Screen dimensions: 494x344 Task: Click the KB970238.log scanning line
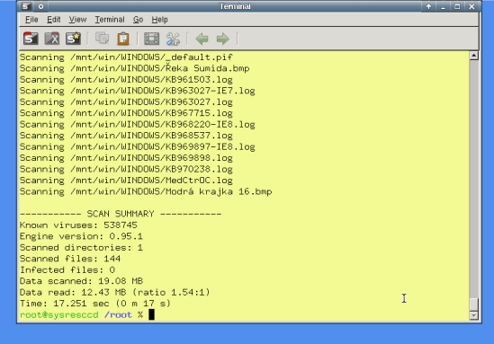pyautogui.click(x=126, y=169)
